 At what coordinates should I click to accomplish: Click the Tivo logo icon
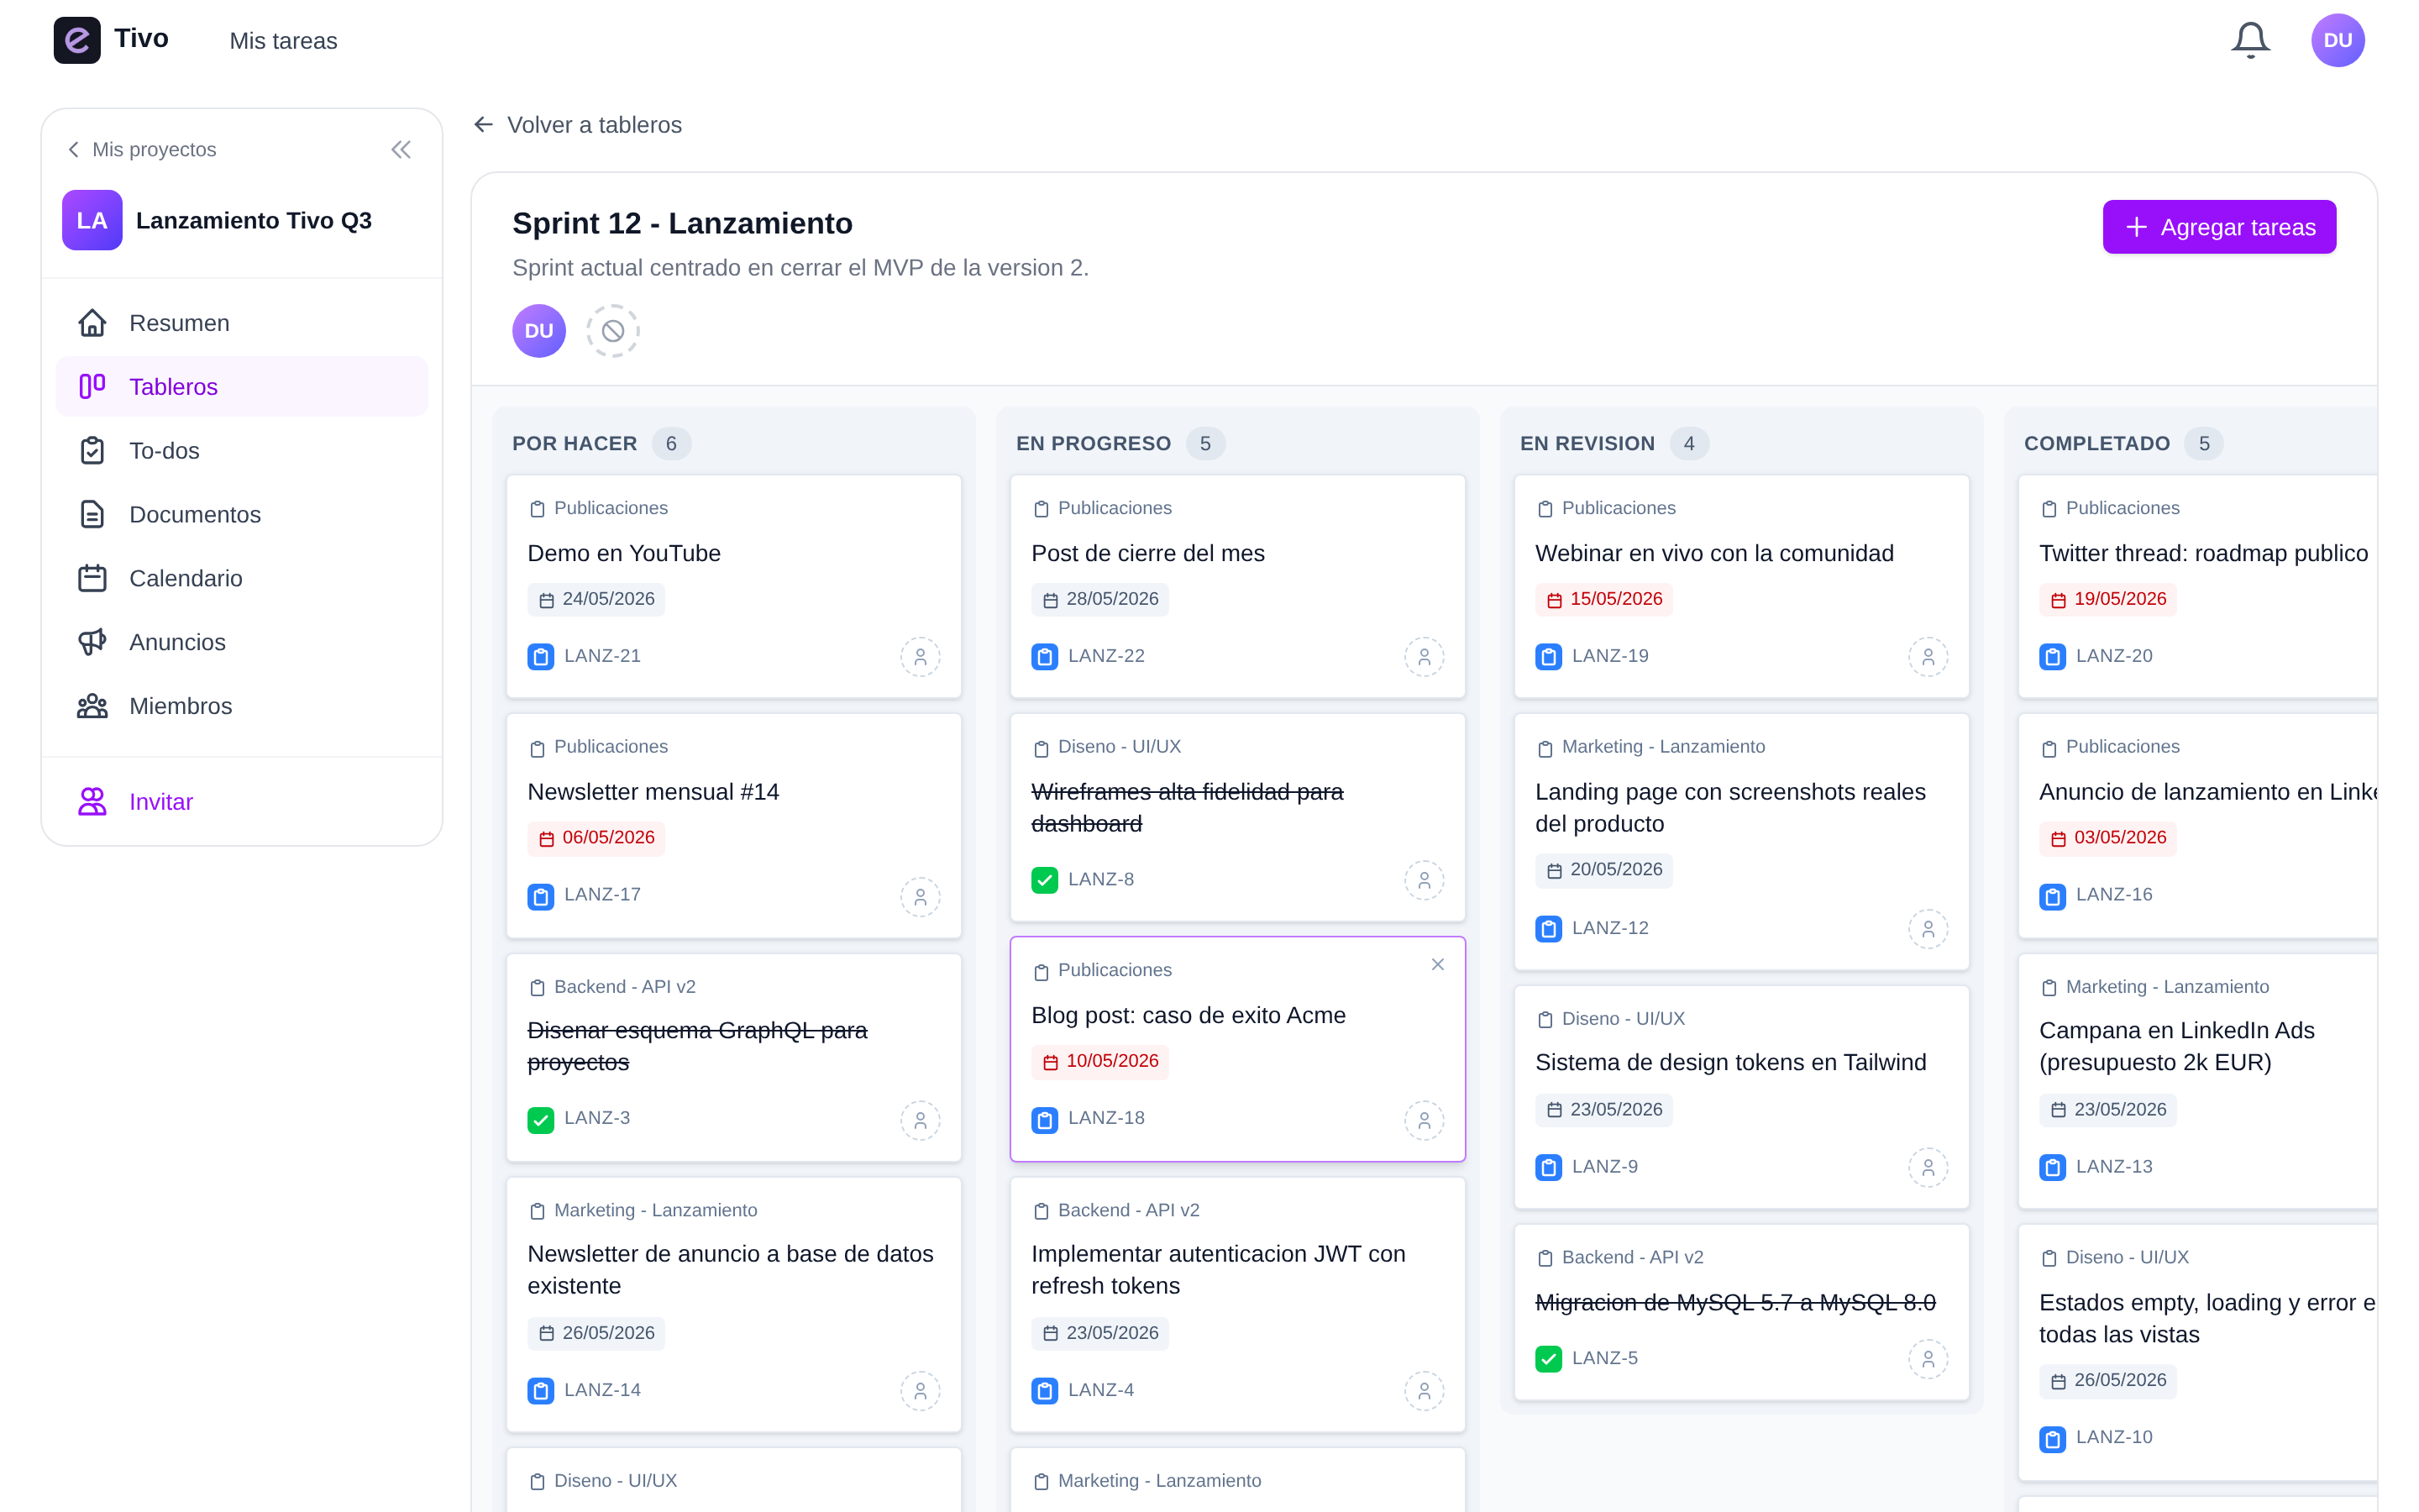click(77, 40)
